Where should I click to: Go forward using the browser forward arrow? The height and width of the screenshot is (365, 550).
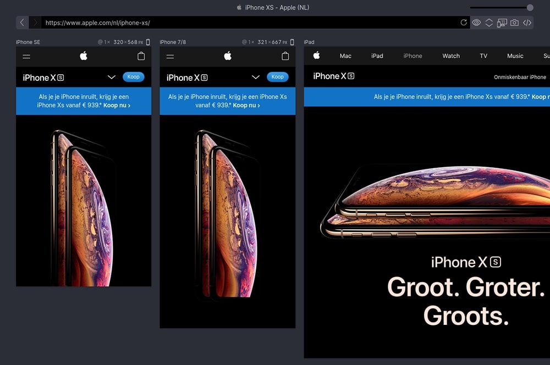pyautogui.click(x=35, y=23)
